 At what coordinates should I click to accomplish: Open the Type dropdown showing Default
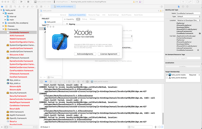(x=188, y=16)
